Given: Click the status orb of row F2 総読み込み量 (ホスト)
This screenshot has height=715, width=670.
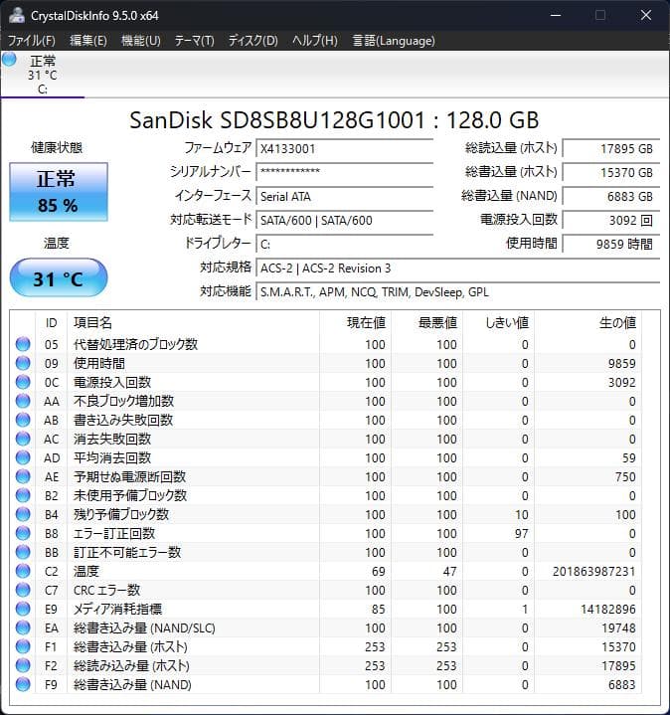Looking at the screenshot, I should [23, 665].
